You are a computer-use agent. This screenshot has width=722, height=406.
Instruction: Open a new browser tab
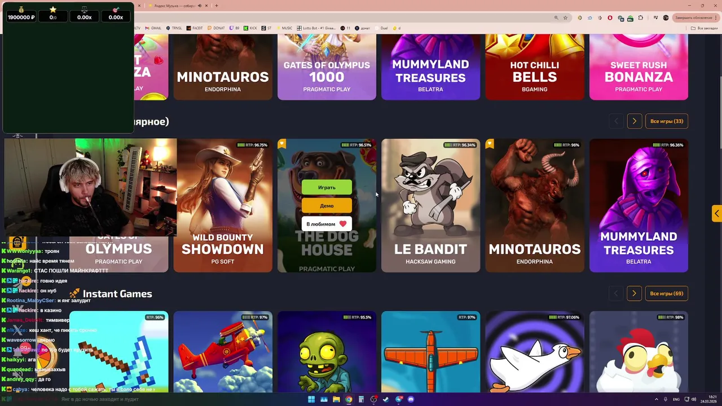(x=217, y=6)
